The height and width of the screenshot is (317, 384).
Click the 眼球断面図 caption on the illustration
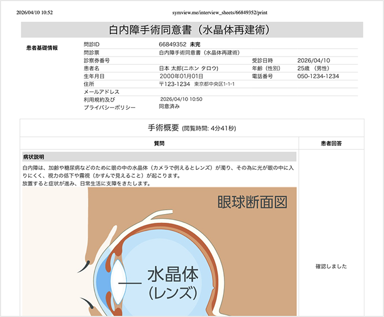pos(252,202)
